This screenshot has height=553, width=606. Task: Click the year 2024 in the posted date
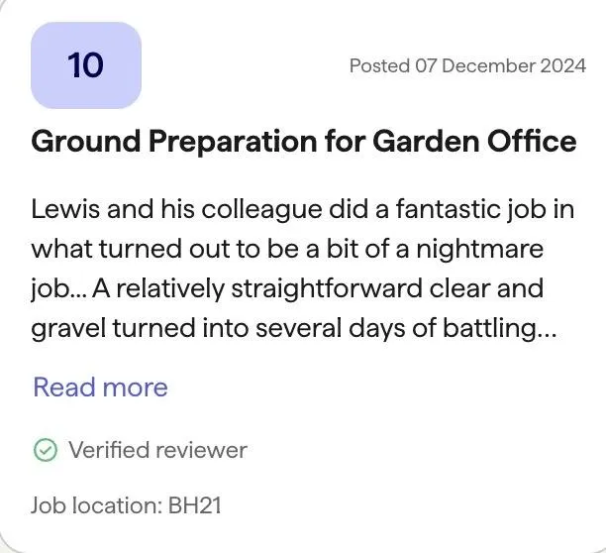(x=558, y=65)
